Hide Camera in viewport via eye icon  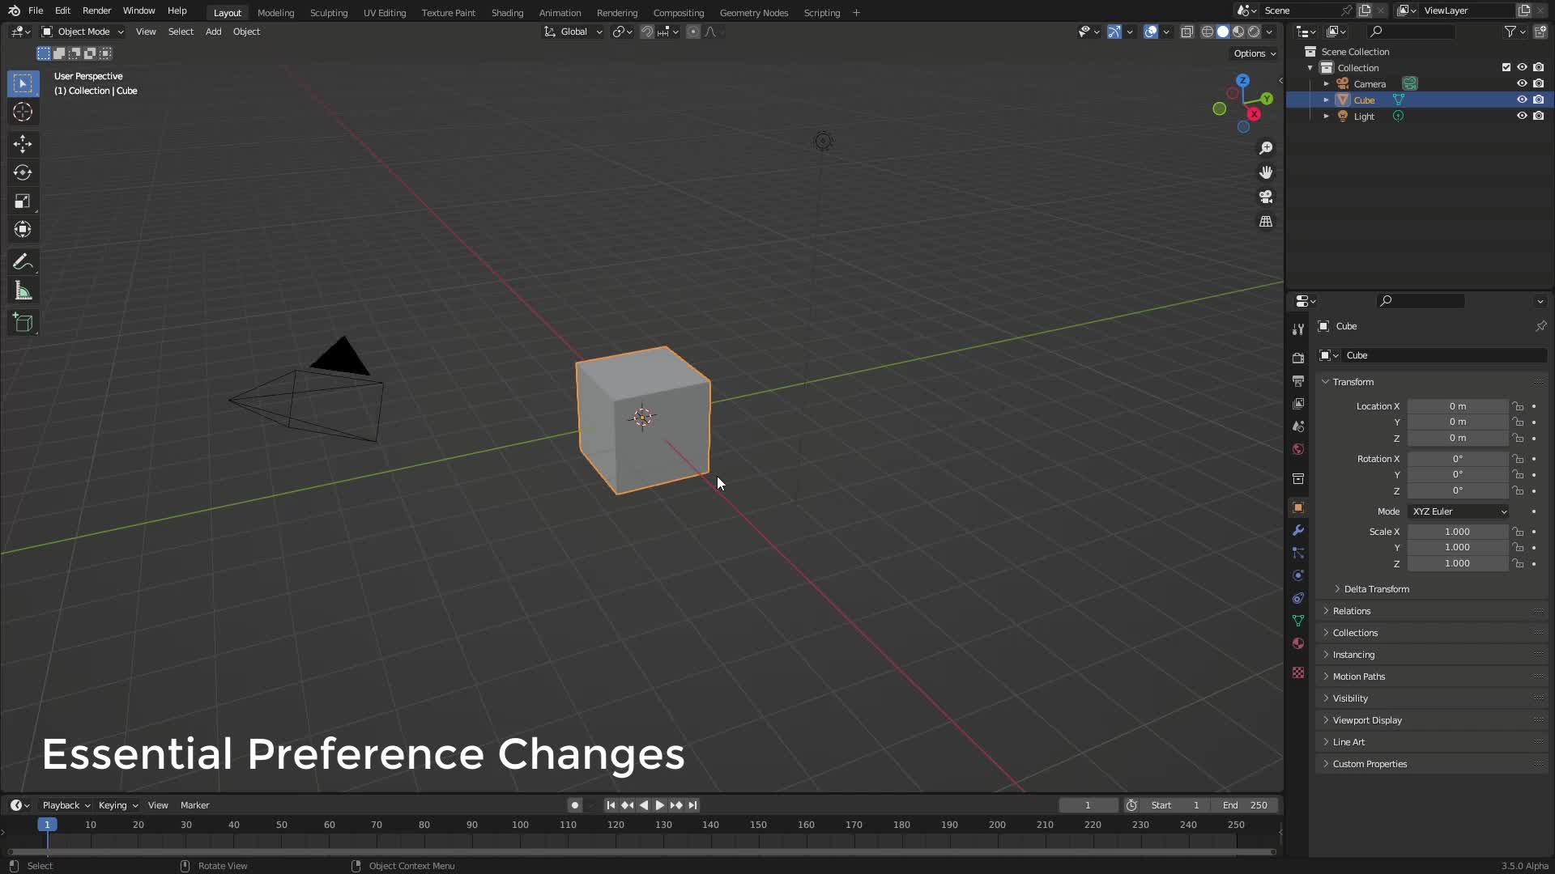1522,83
